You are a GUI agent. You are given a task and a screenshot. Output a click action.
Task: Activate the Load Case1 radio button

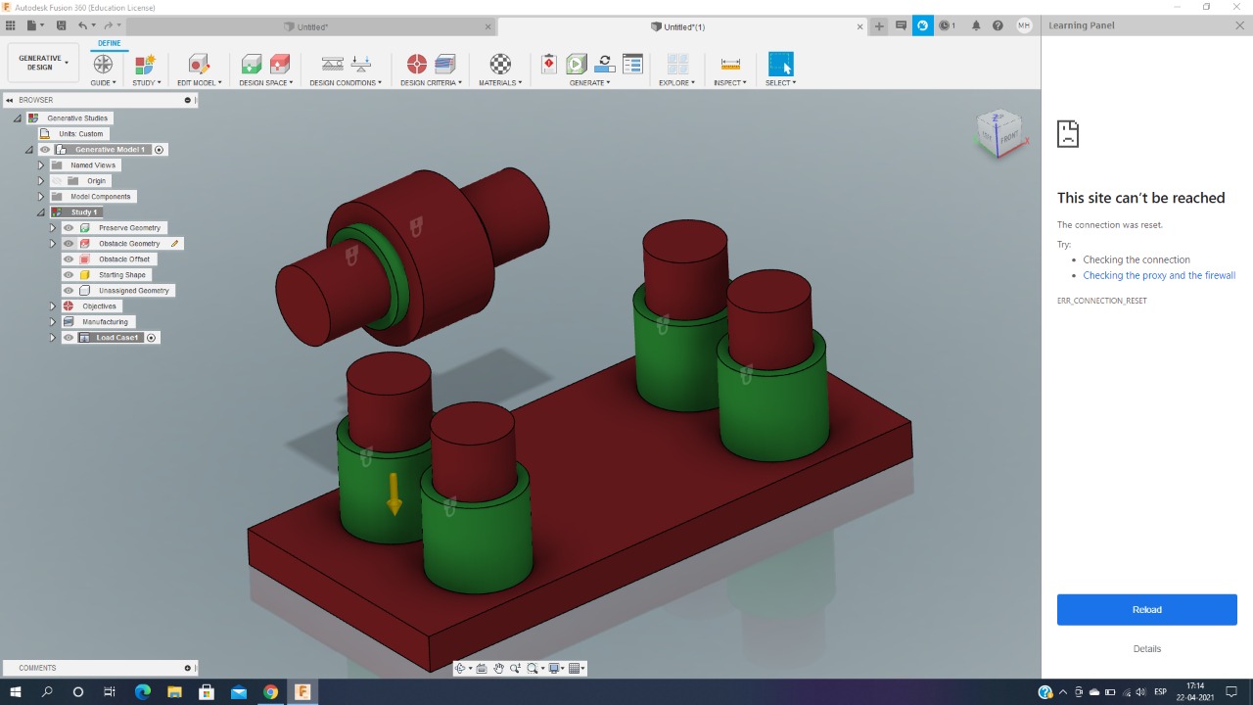point(151,338)
